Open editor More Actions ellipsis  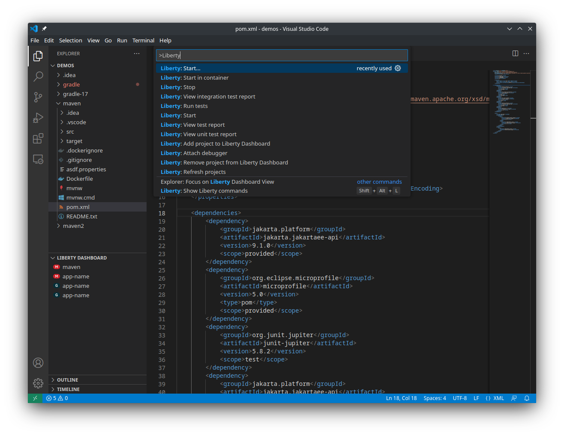526,54
